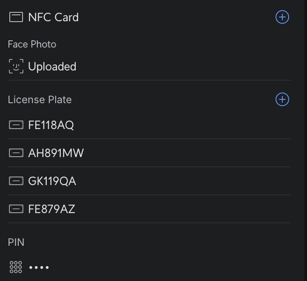Select license plate FE118AQ
Viewport: 307px width, 281px height.
[51, 125]
